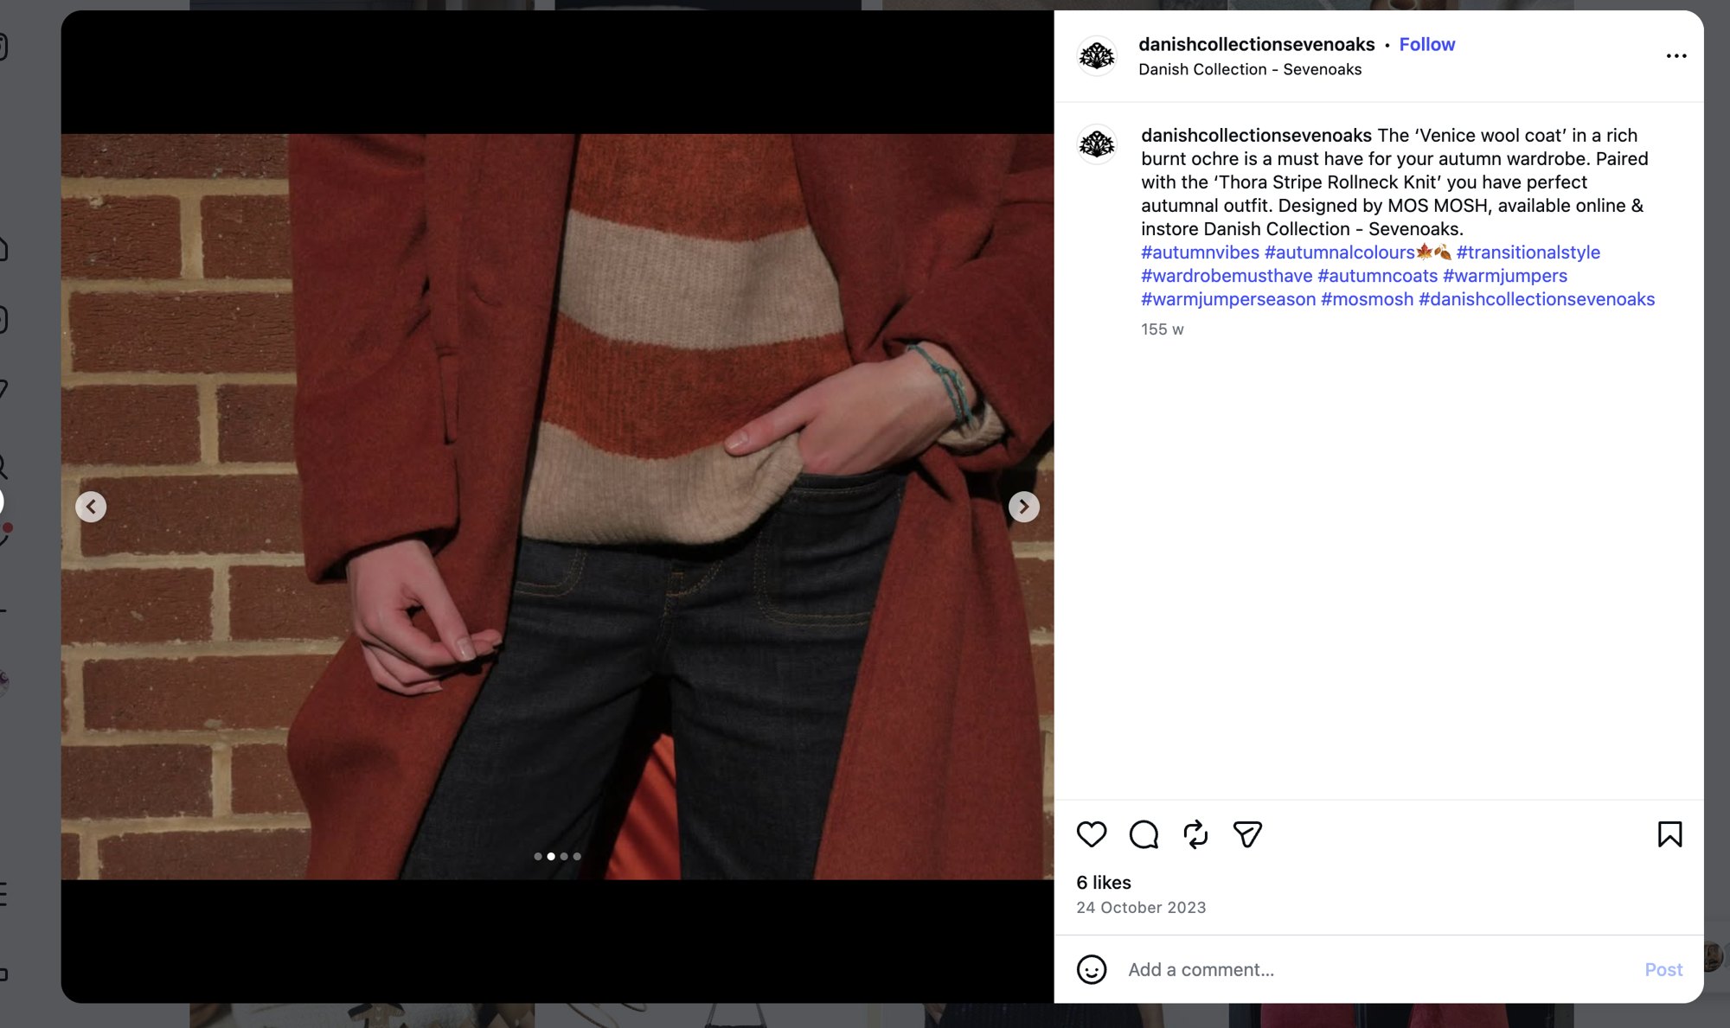Image resolution: width=1730 pixels, height=1028 pixels.
Task: Open the #mosmosh hashtag
Action: 1367,299
